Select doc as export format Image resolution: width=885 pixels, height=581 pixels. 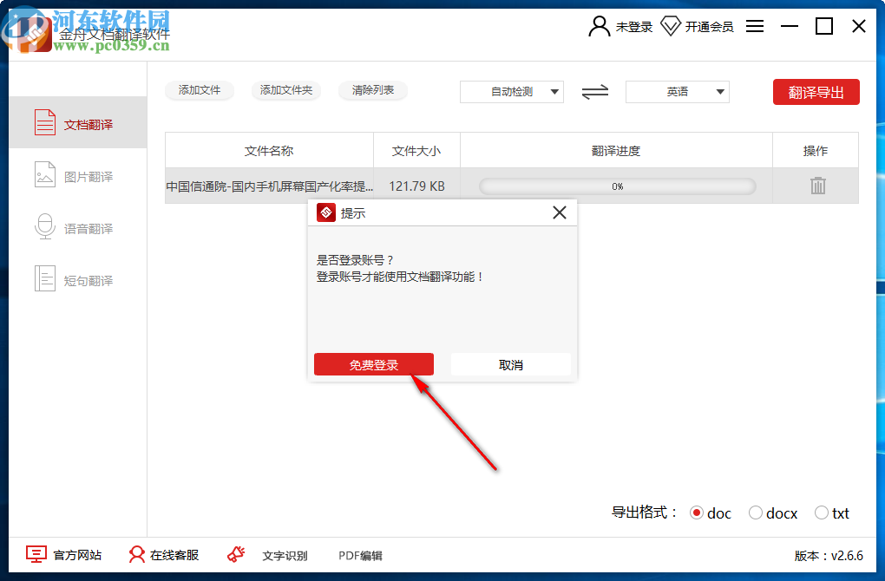[x=698, y=512]
